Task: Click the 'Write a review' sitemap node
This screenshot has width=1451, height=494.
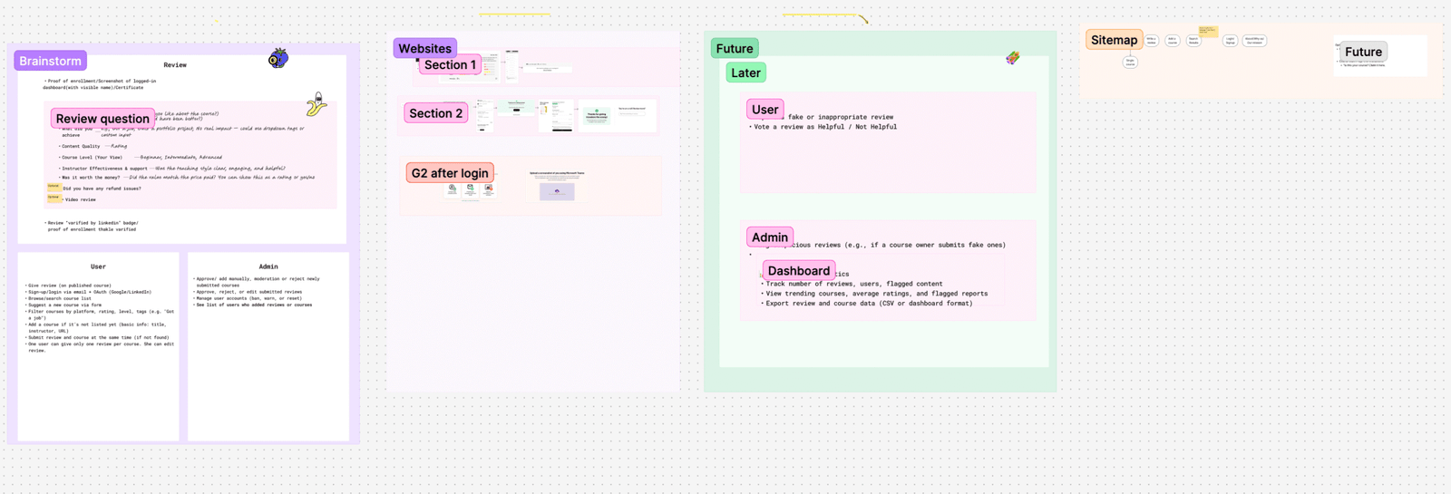Action: pos(1151,40)
